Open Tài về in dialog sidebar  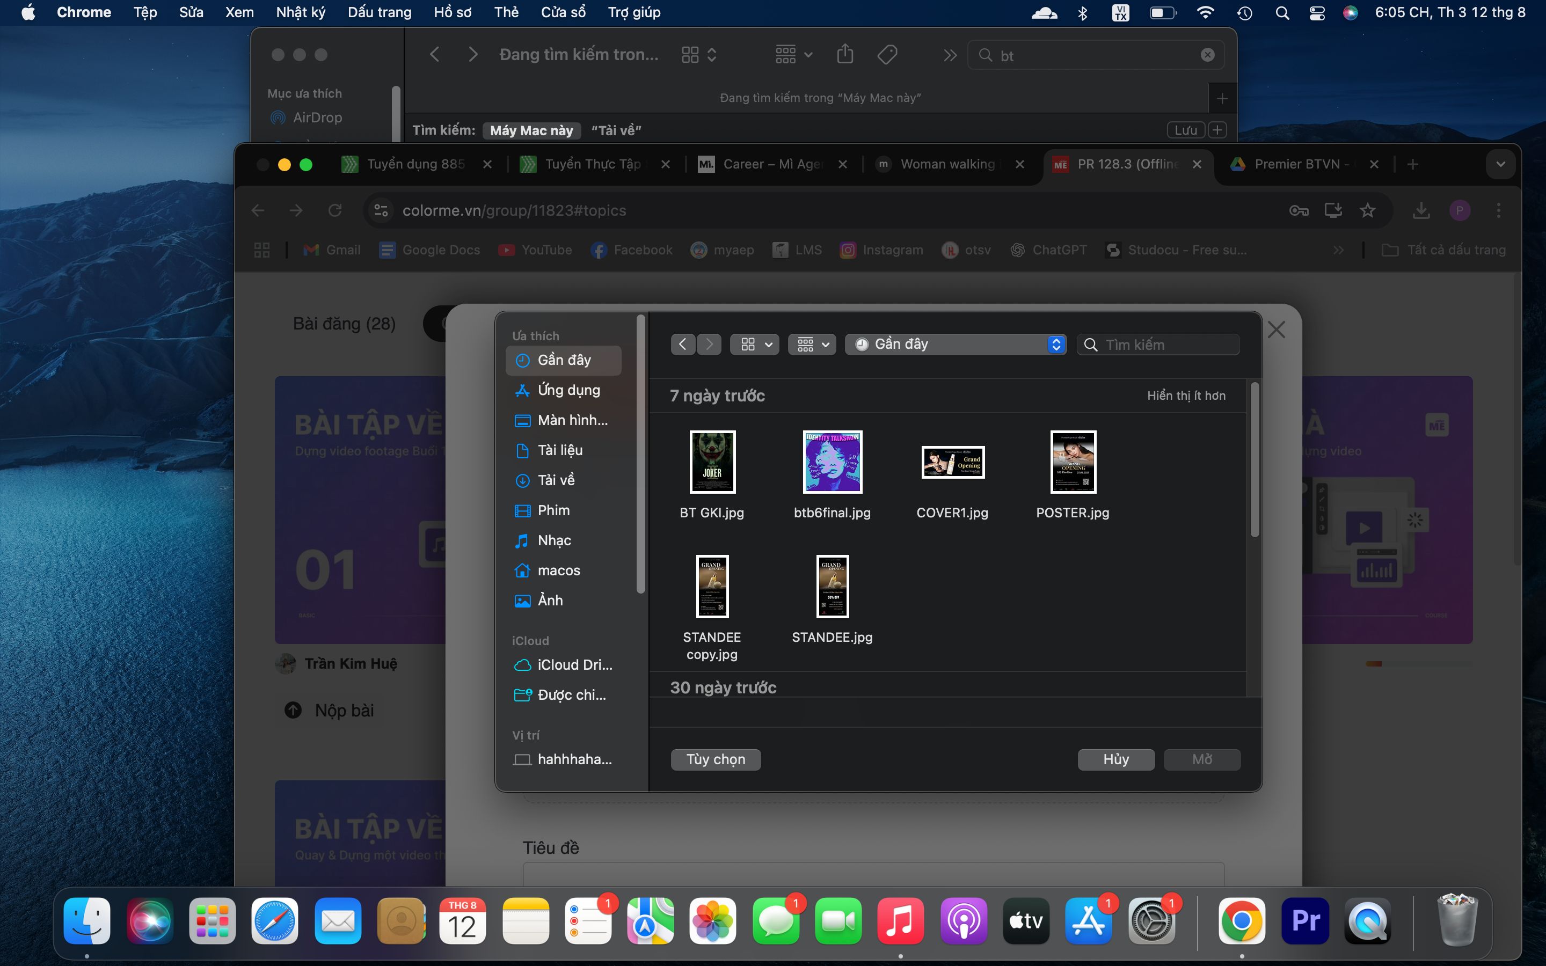563,480
